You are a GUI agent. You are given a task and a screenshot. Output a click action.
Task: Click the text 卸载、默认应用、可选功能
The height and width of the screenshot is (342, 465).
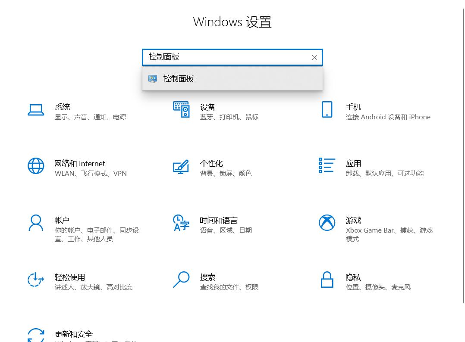click(385, 174)
